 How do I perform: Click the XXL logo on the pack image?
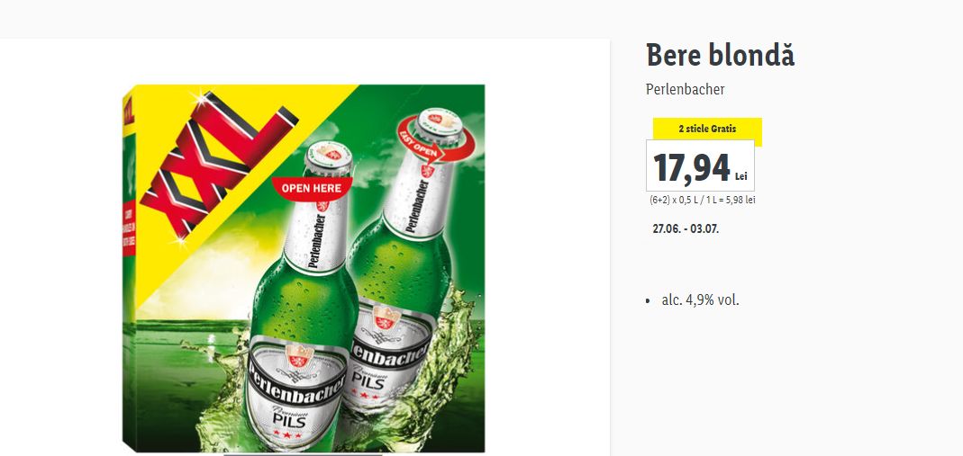click(218, 164)
